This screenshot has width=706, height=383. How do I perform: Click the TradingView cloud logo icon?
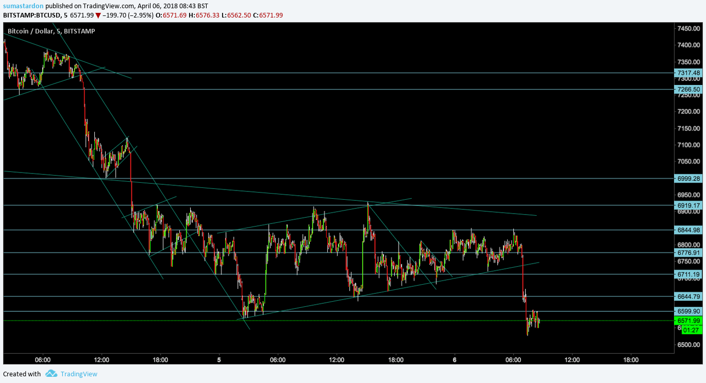tap(51, 374)
